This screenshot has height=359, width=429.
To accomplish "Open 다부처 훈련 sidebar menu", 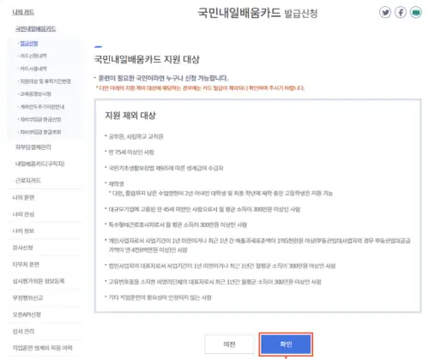I will [x=26, y=265].
